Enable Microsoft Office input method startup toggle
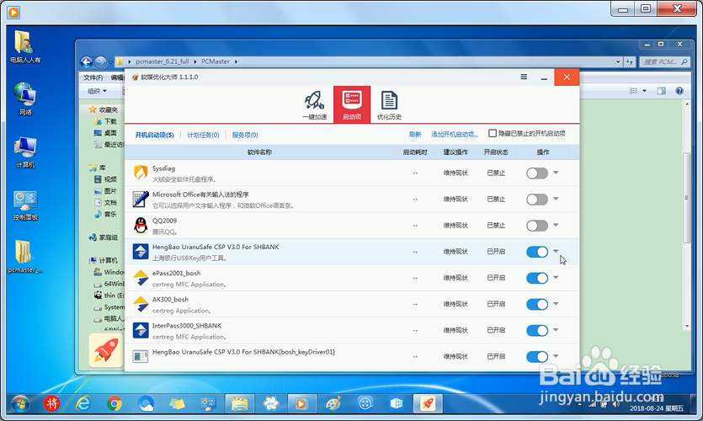 pyautogui.click(x=537, y=200)
